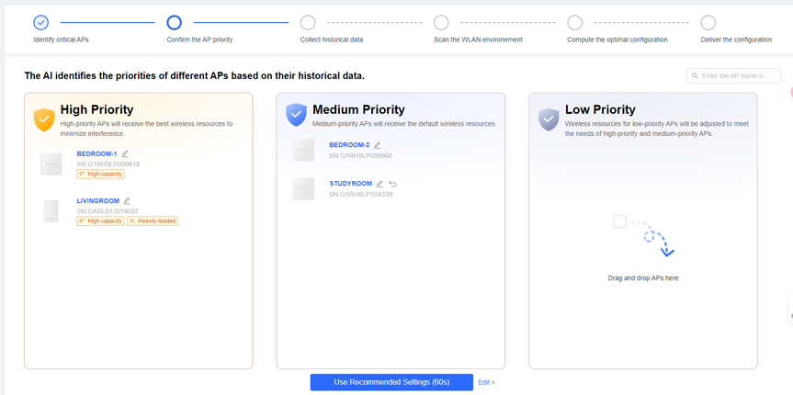The width and height of the screenshot is (793, 395).
Task: Select Compute the optimal configuration step
Action: tap(574, 22)
